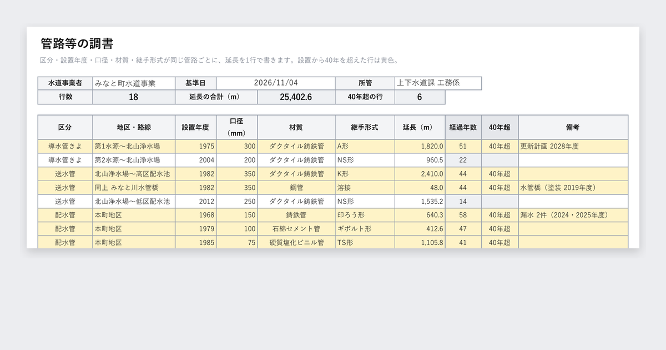The image size is (666, 350).
Task: Select the cell 北山浄水場〜高区配水池
Action: (x=134, y=174)
